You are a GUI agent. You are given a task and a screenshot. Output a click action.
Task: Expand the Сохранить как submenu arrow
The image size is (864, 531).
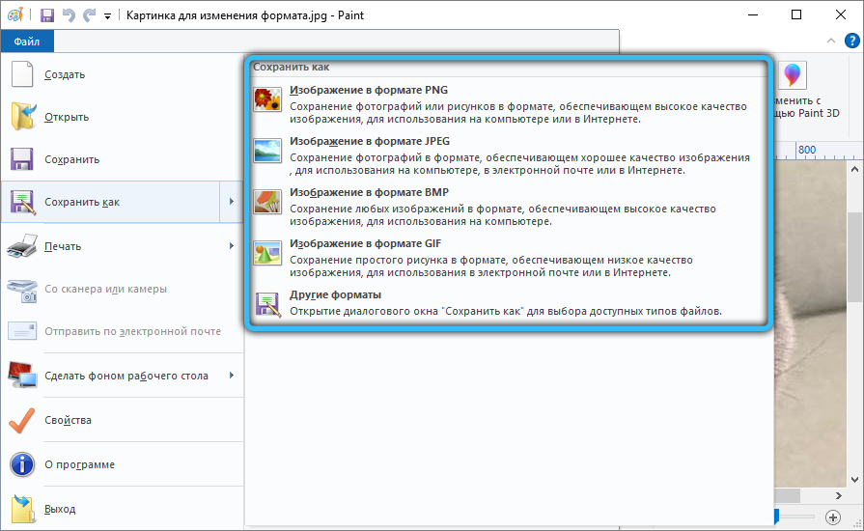pyautogui.click(x=232, y=202)
